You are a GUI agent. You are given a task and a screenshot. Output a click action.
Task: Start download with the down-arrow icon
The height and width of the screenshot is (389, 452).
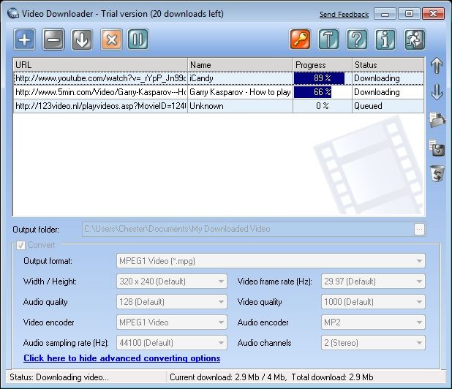(x=82, y=39)
